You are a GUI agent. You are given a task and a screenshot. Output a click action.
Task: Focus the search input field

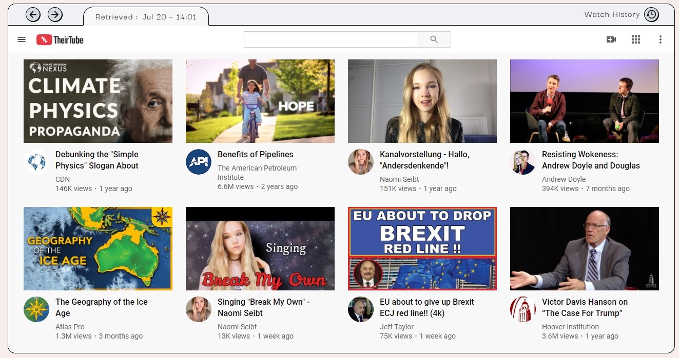(331, 39)
